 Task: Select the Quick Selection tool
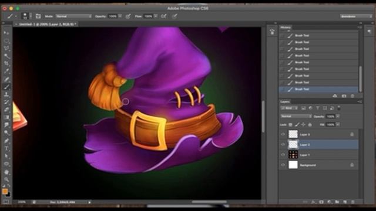point(6,56)
